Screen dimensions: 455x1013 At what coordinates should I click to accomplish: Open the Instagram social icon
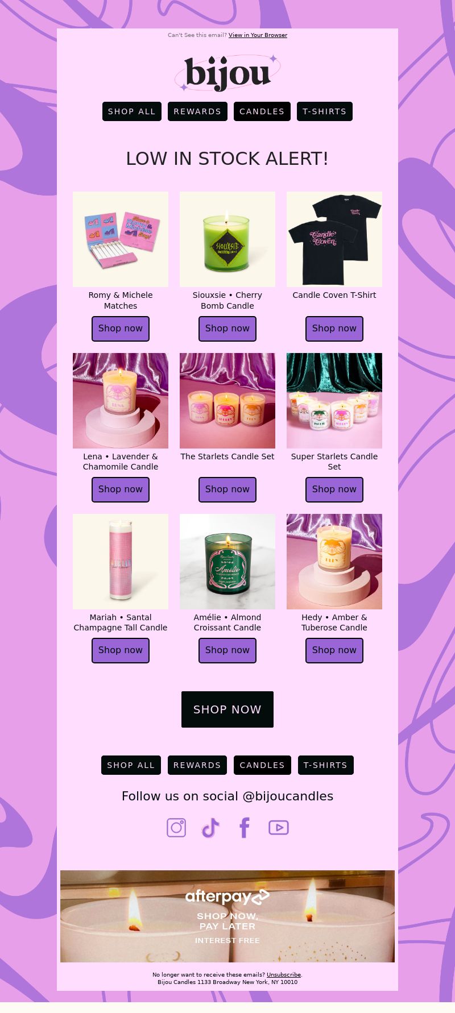176,828
